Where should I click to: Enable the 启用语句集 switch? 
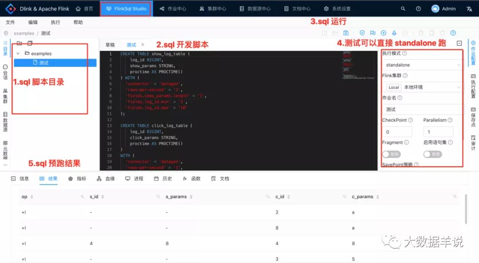coord(432,154)
